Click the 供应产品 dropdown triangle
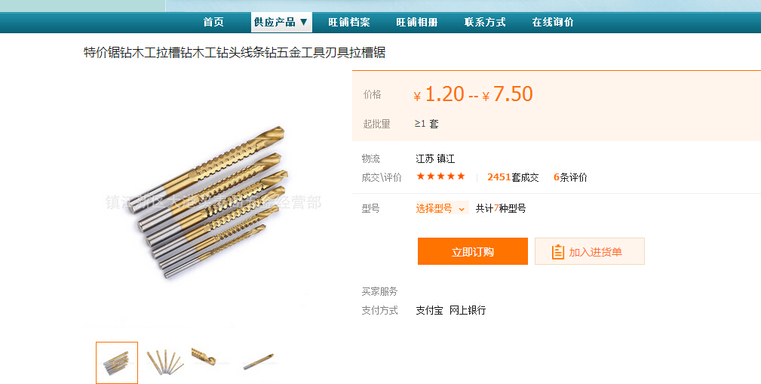This screenshot has width=761, height=384. [x=304, y=22]
